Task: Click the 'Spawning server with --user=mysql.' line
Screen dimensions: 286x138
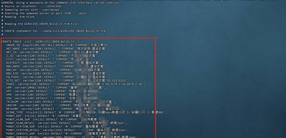Action: click(x=31, y=10)
